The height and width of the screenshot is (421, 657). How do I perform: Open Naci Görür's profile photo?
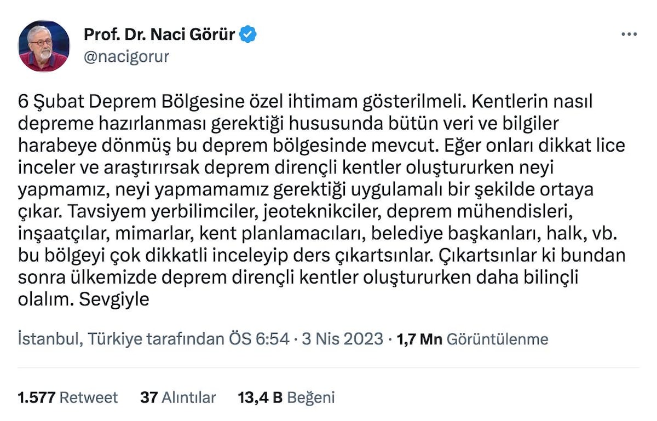click(x=44, y=46)
